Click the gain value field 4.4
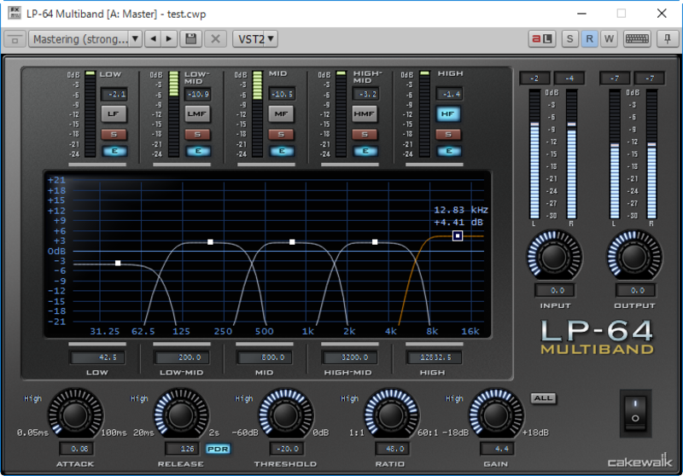The height and width of the screenshot is (476, 683). tap(497, 449)
